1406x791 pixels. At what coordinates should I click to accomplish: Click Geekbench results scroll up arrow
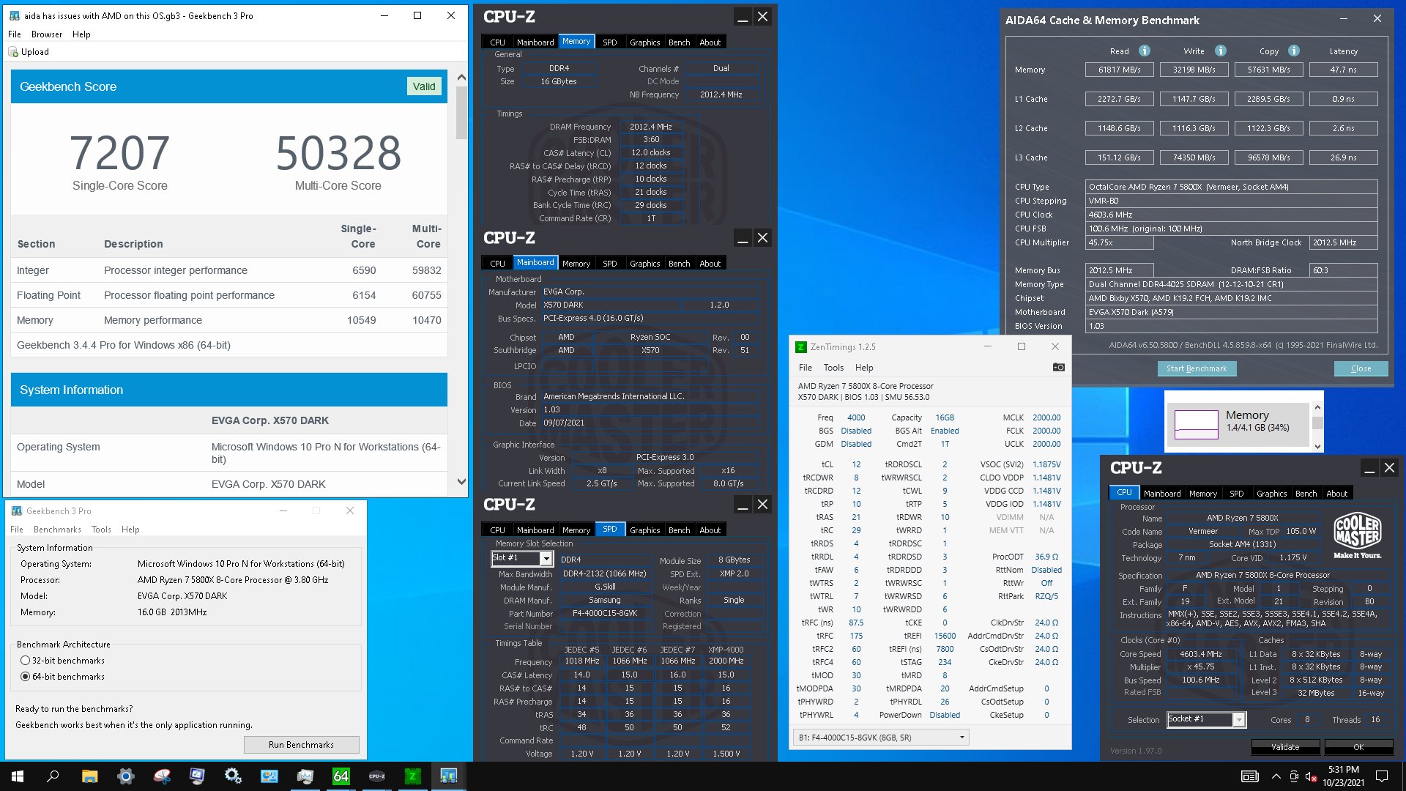point(461,77)
